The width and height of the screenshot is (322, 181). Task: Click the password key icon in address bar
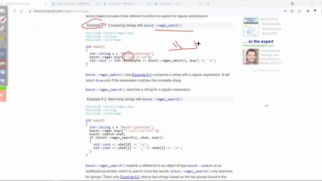coord(286,11)
